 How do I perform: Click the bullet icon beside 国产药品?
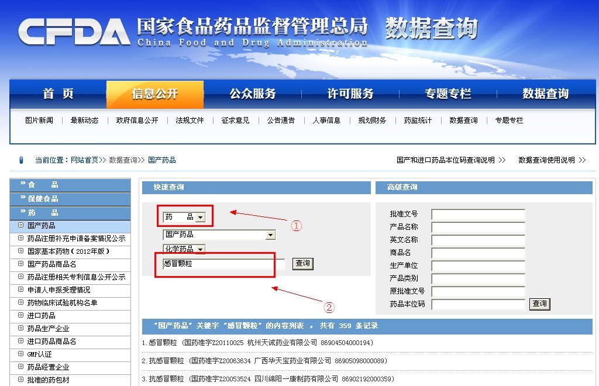(x=20, y=225)
